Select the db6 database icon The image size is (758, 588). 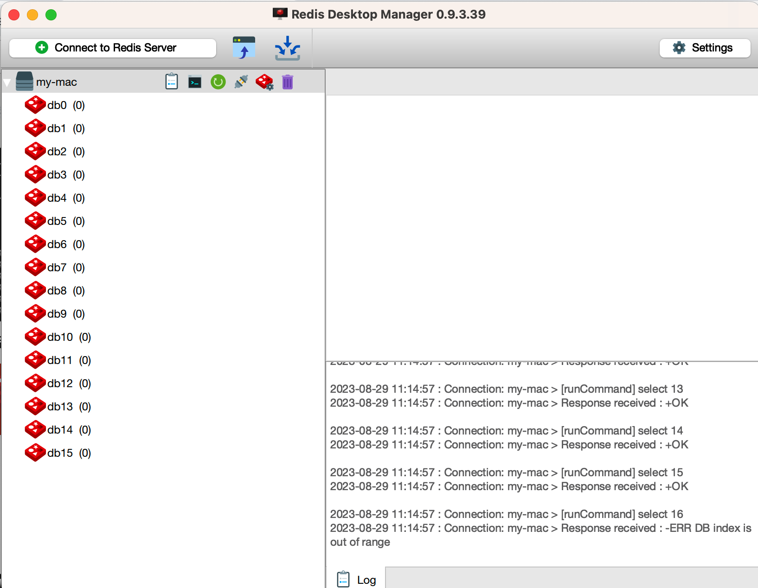[x=35, y=244]
